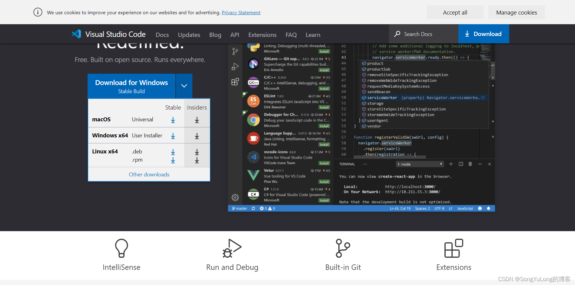Download Linux .deb Insiders package
This screenshot has height=285, width=575.
point(197,152)
